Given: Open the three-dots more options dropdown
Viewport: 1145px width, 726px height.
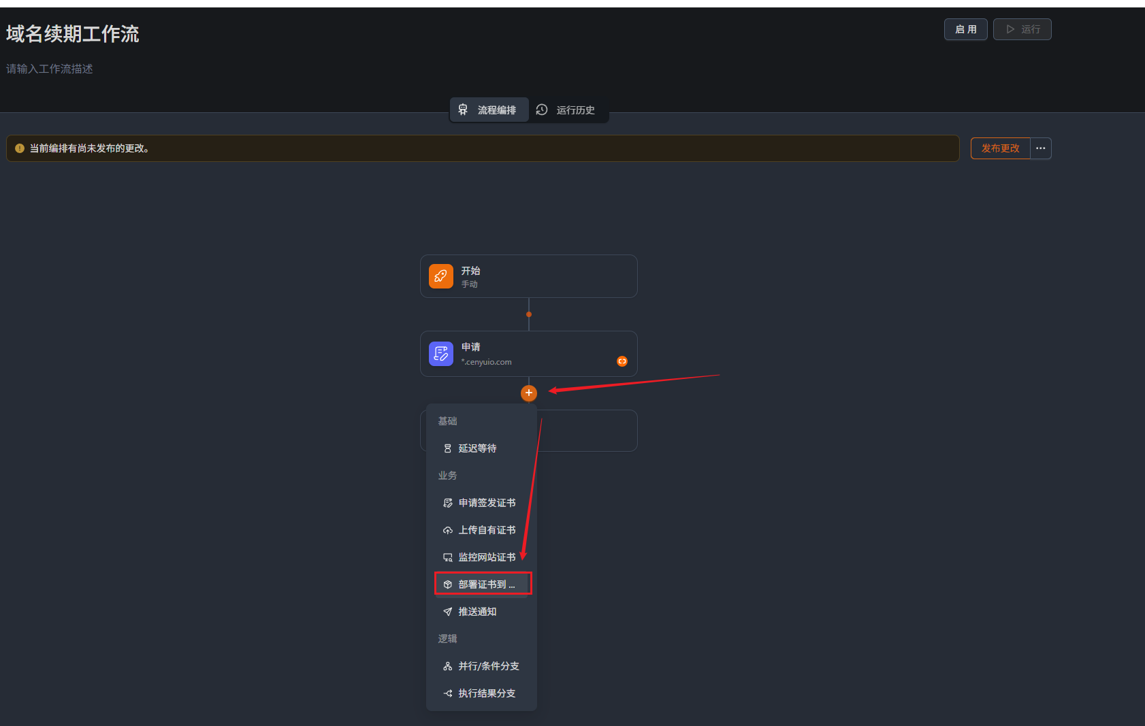Looking at the screenshot, I should [1040, 148].
